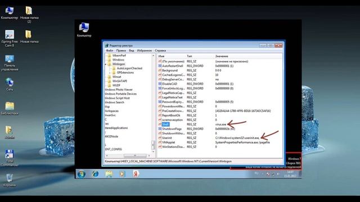Open the Правка menu
This screenshot has width=360, height=202.
(121, 50)
